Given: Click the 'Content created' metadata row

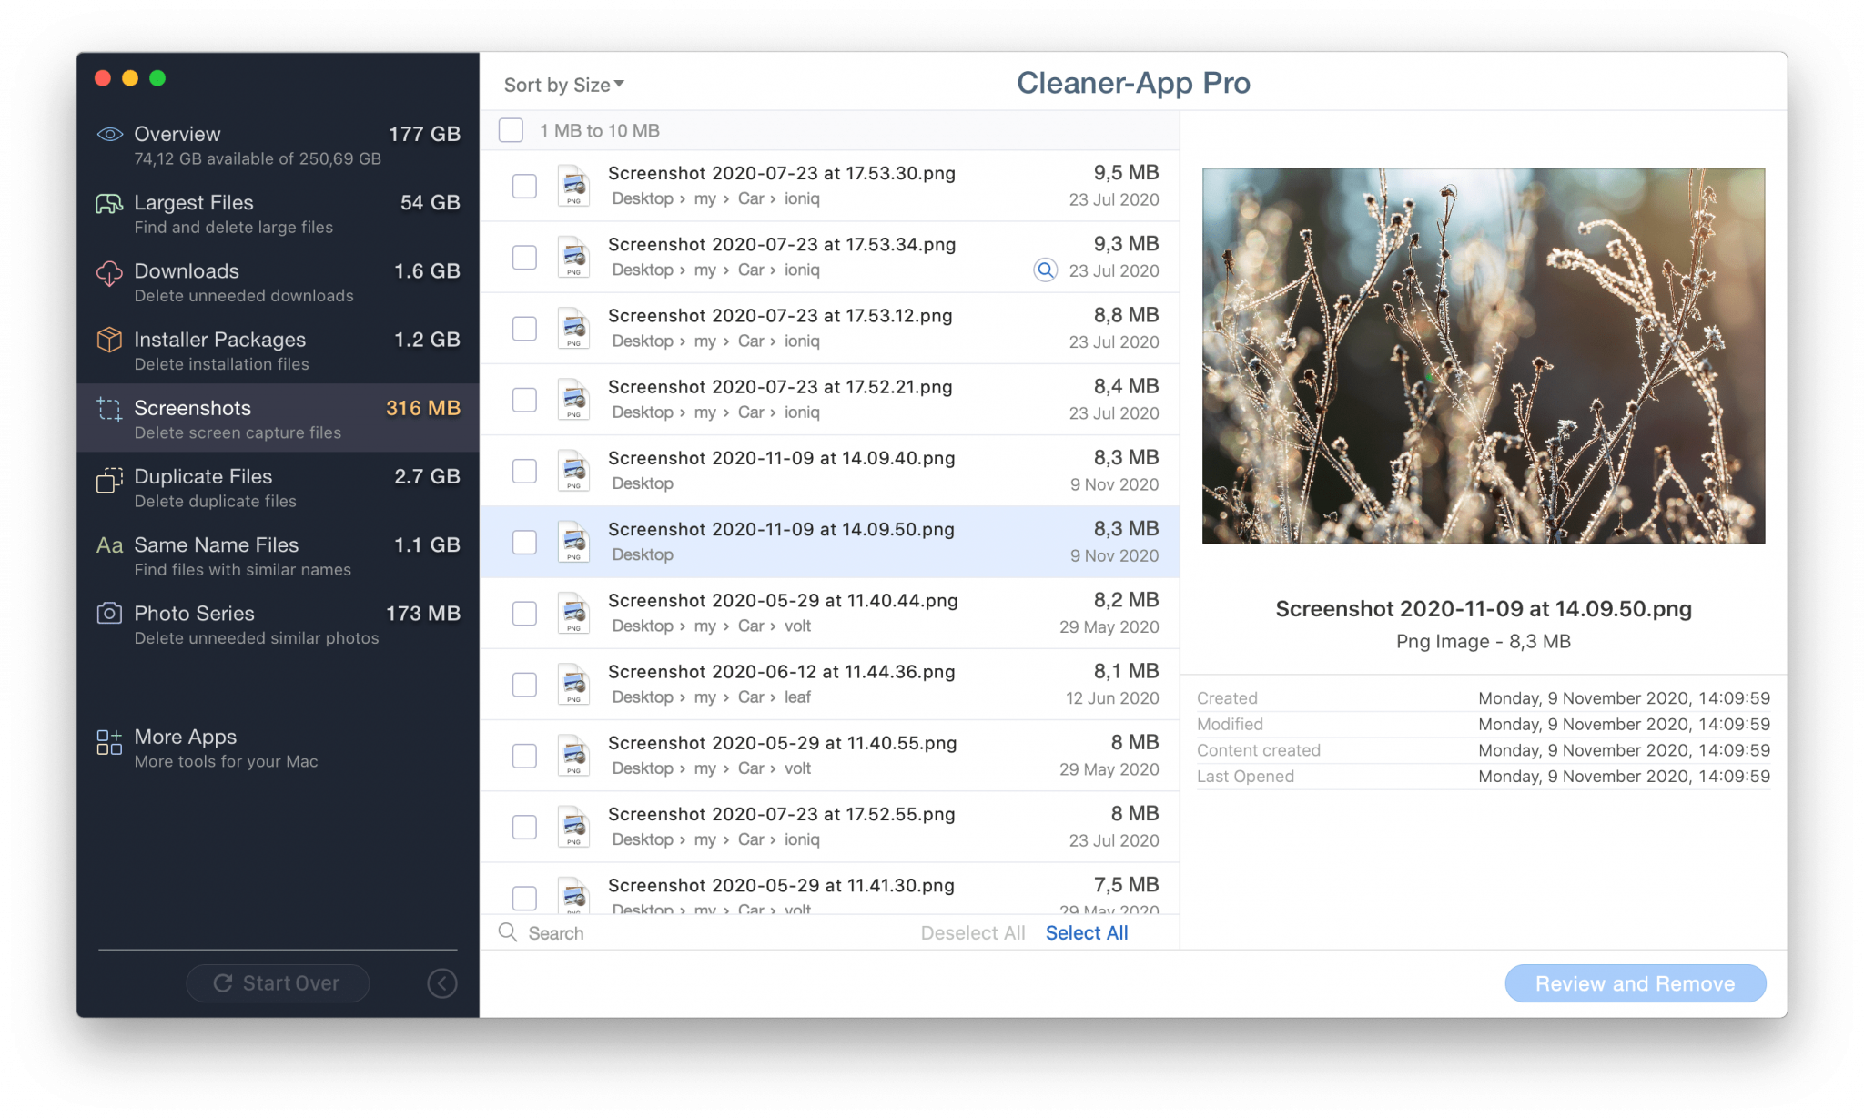Looking at the screenshot, I should (1484, 750).
